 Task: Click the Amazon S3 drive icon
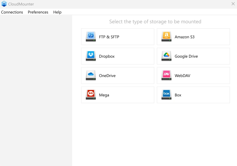166,37
